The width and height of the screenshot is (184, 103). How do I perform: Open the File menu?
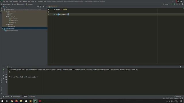(x=4, y=1)
